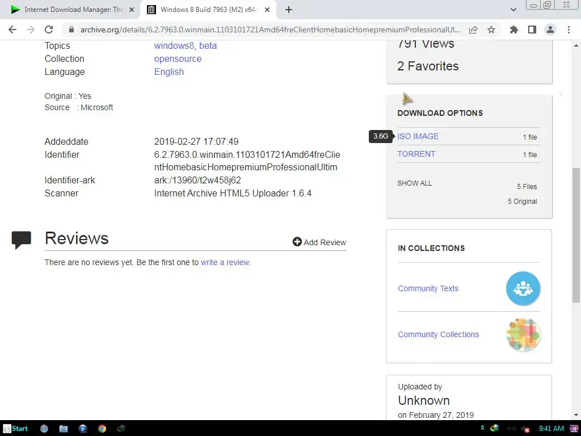
Task: Switch to the Internet Download Manager tab
Action: (x=73, y=10)
